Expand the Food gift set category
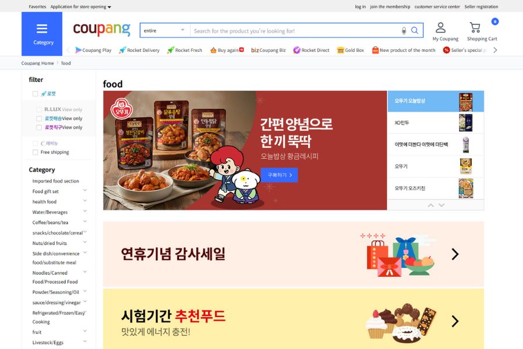This screenshot has width=523, height=349. click(85, 190)
